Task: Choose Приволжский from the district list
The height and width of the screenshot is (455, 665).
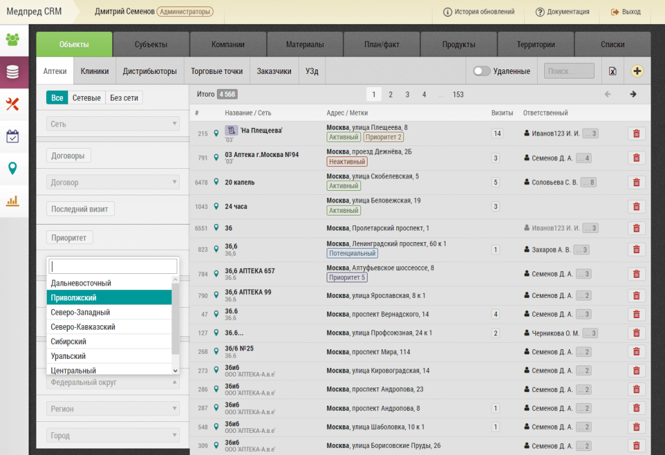Action: (x=109, y=298)
